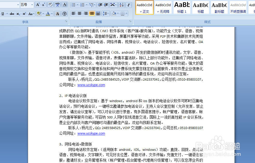Click the Shrink Font button
255x163 pixels.
click(x=43, y=5)
